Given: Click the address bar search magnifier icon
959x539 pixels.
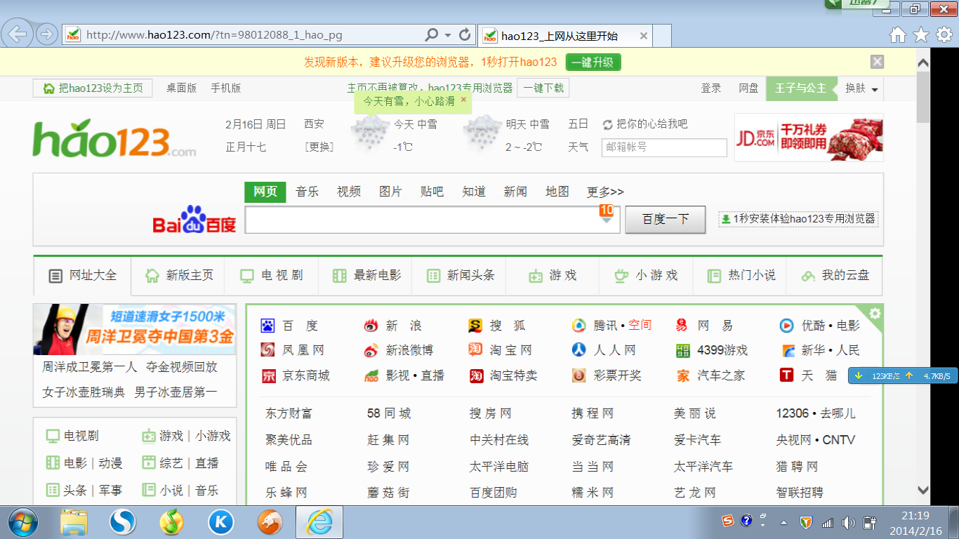Looking at the screenshot, I should 432,34.
